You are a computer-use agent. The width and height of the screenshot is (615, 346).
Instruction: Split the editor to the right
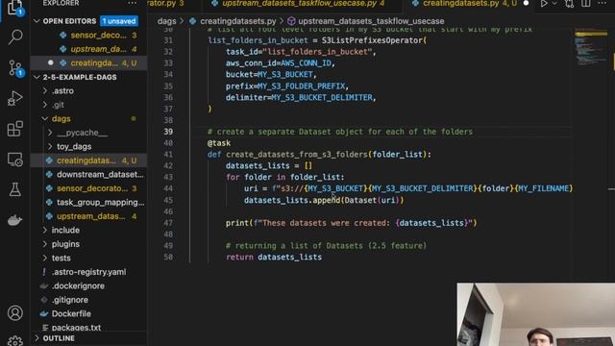tap(586, 4)
